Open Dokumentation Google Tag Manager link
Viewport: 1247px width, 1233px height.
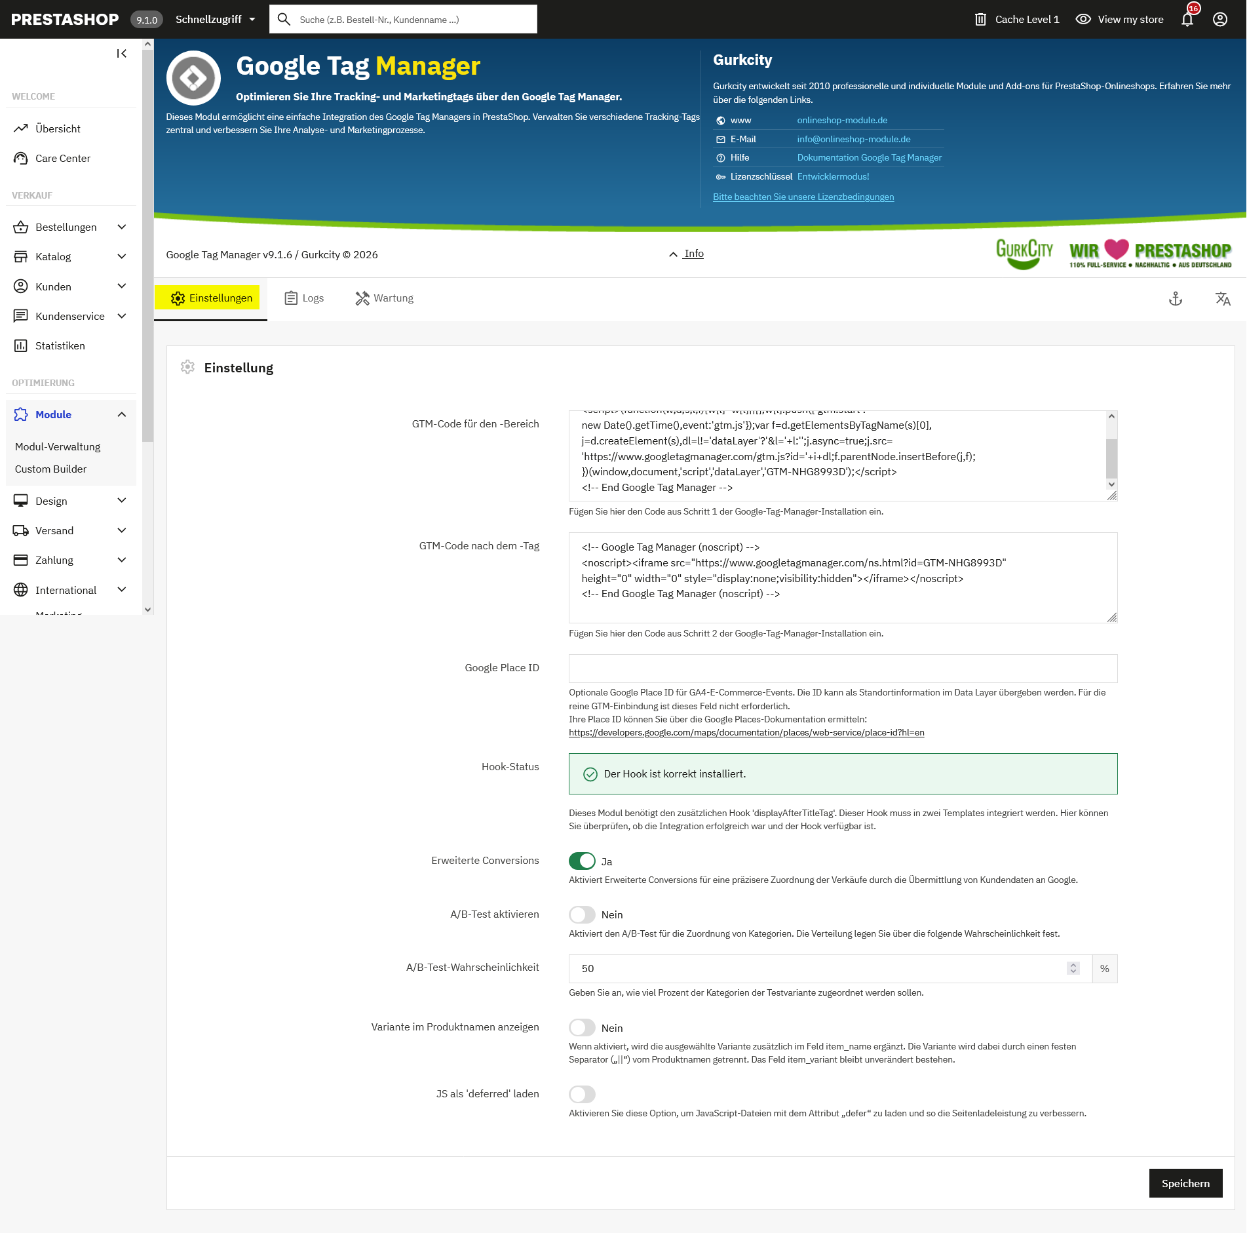pyautogui.click(x=869, y=157)
